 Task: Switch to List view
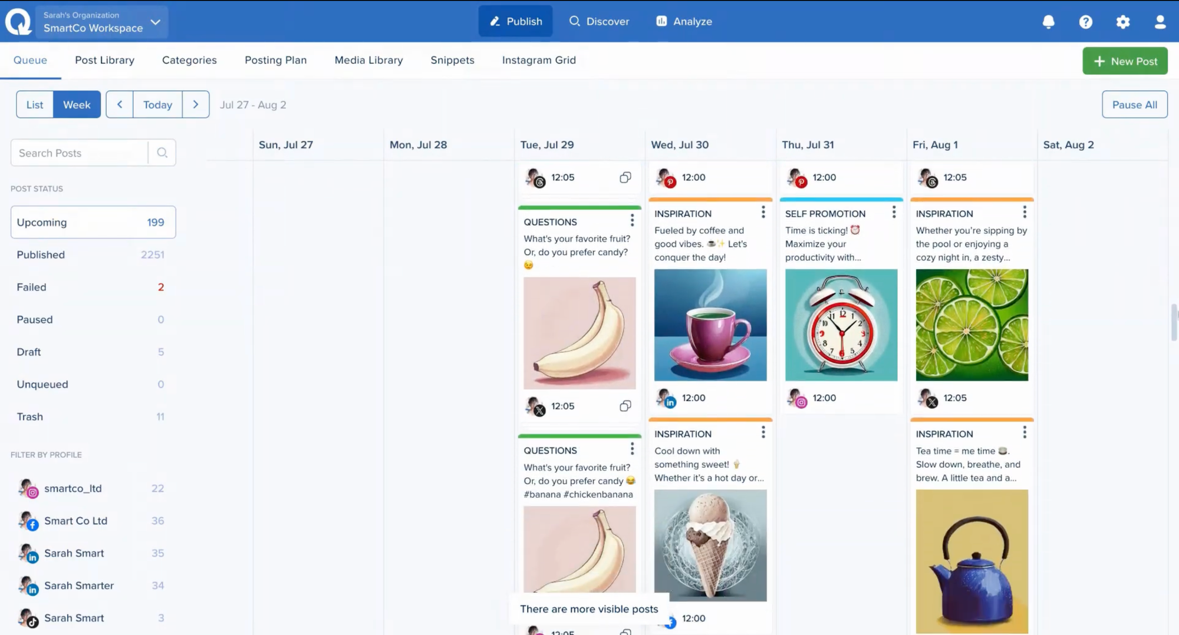[35, 105]
